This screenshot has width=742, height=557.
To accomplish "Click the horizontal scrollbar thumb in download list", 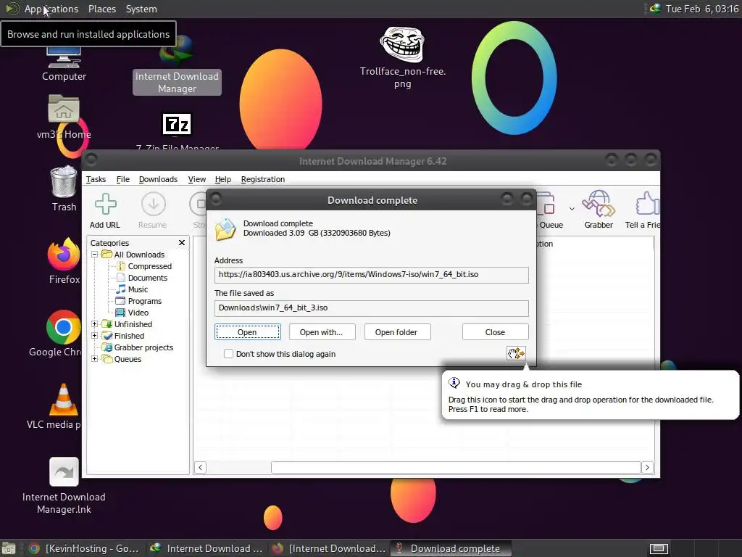I will 457,468.
